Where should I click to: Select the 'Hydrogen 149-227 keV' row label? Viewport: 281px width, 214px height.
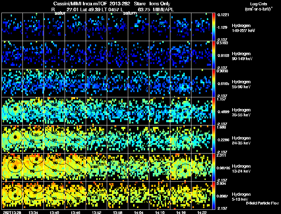coord(243,28)
